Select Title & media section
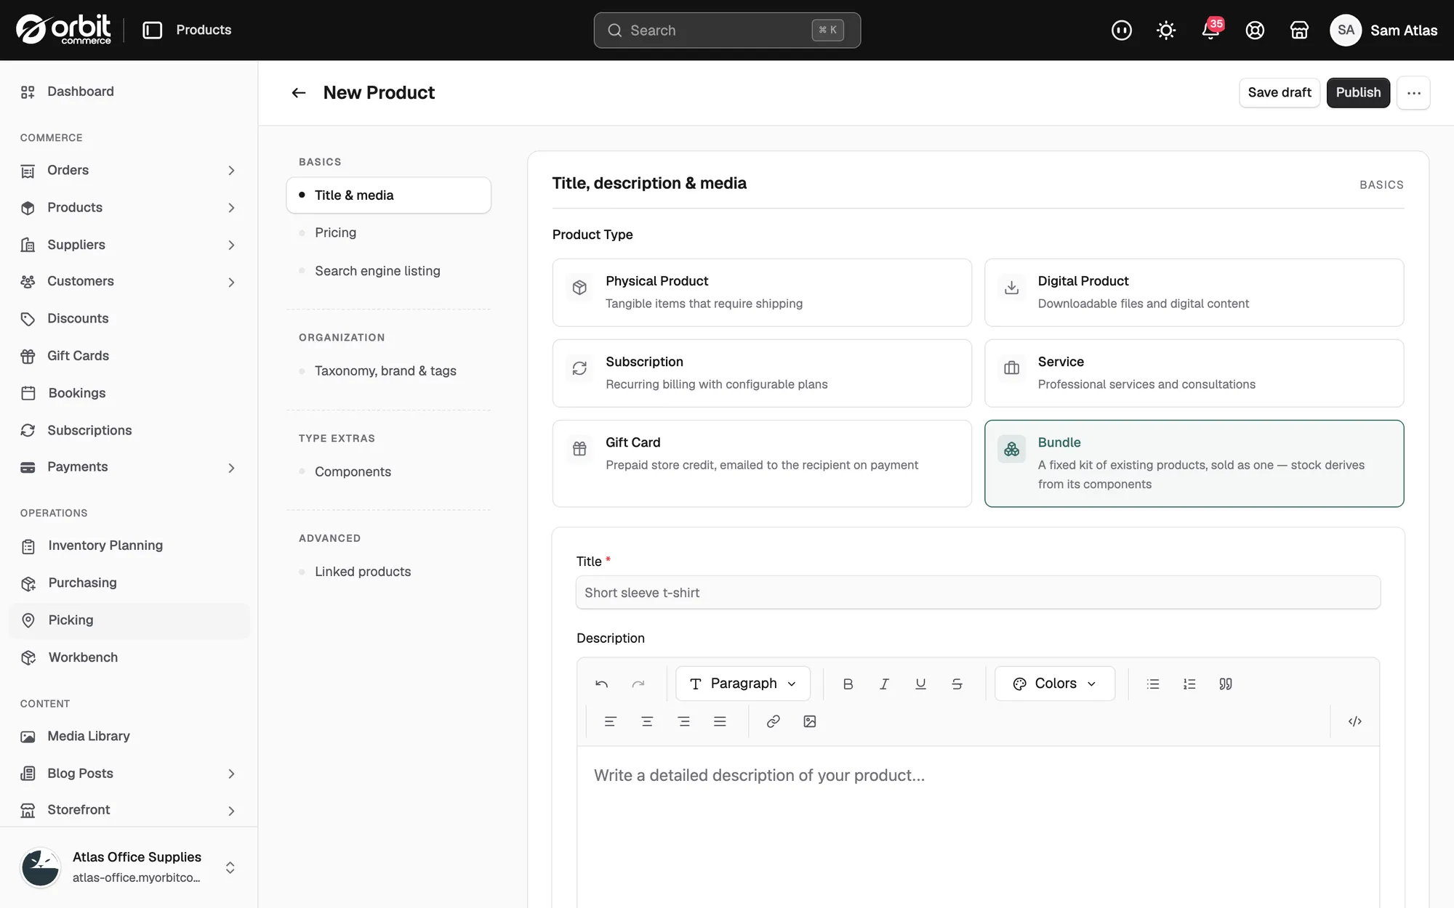The height and width of the screenshot is (908, 1454). (x=388, y=195)
